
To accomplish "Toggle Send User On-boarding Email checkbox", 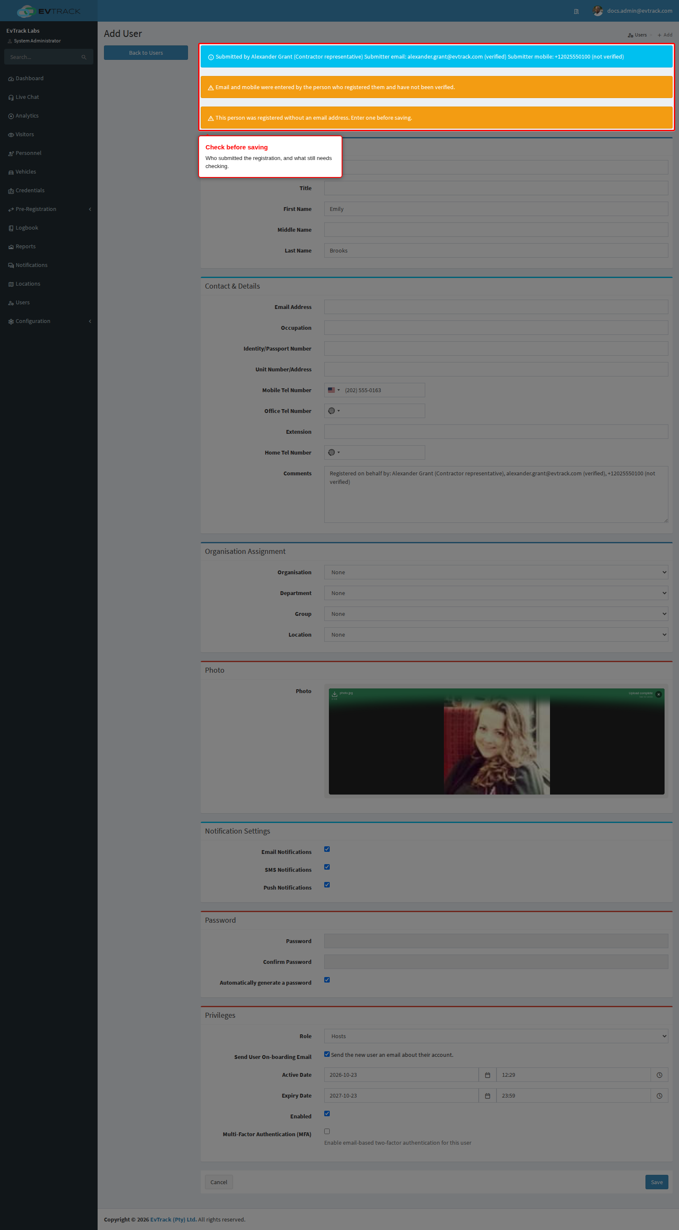I will pyautogui.click(x=327, y=1054).
